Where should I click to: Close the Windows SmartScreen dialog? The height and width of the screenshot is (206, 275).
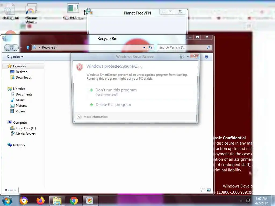pos(195,56)
